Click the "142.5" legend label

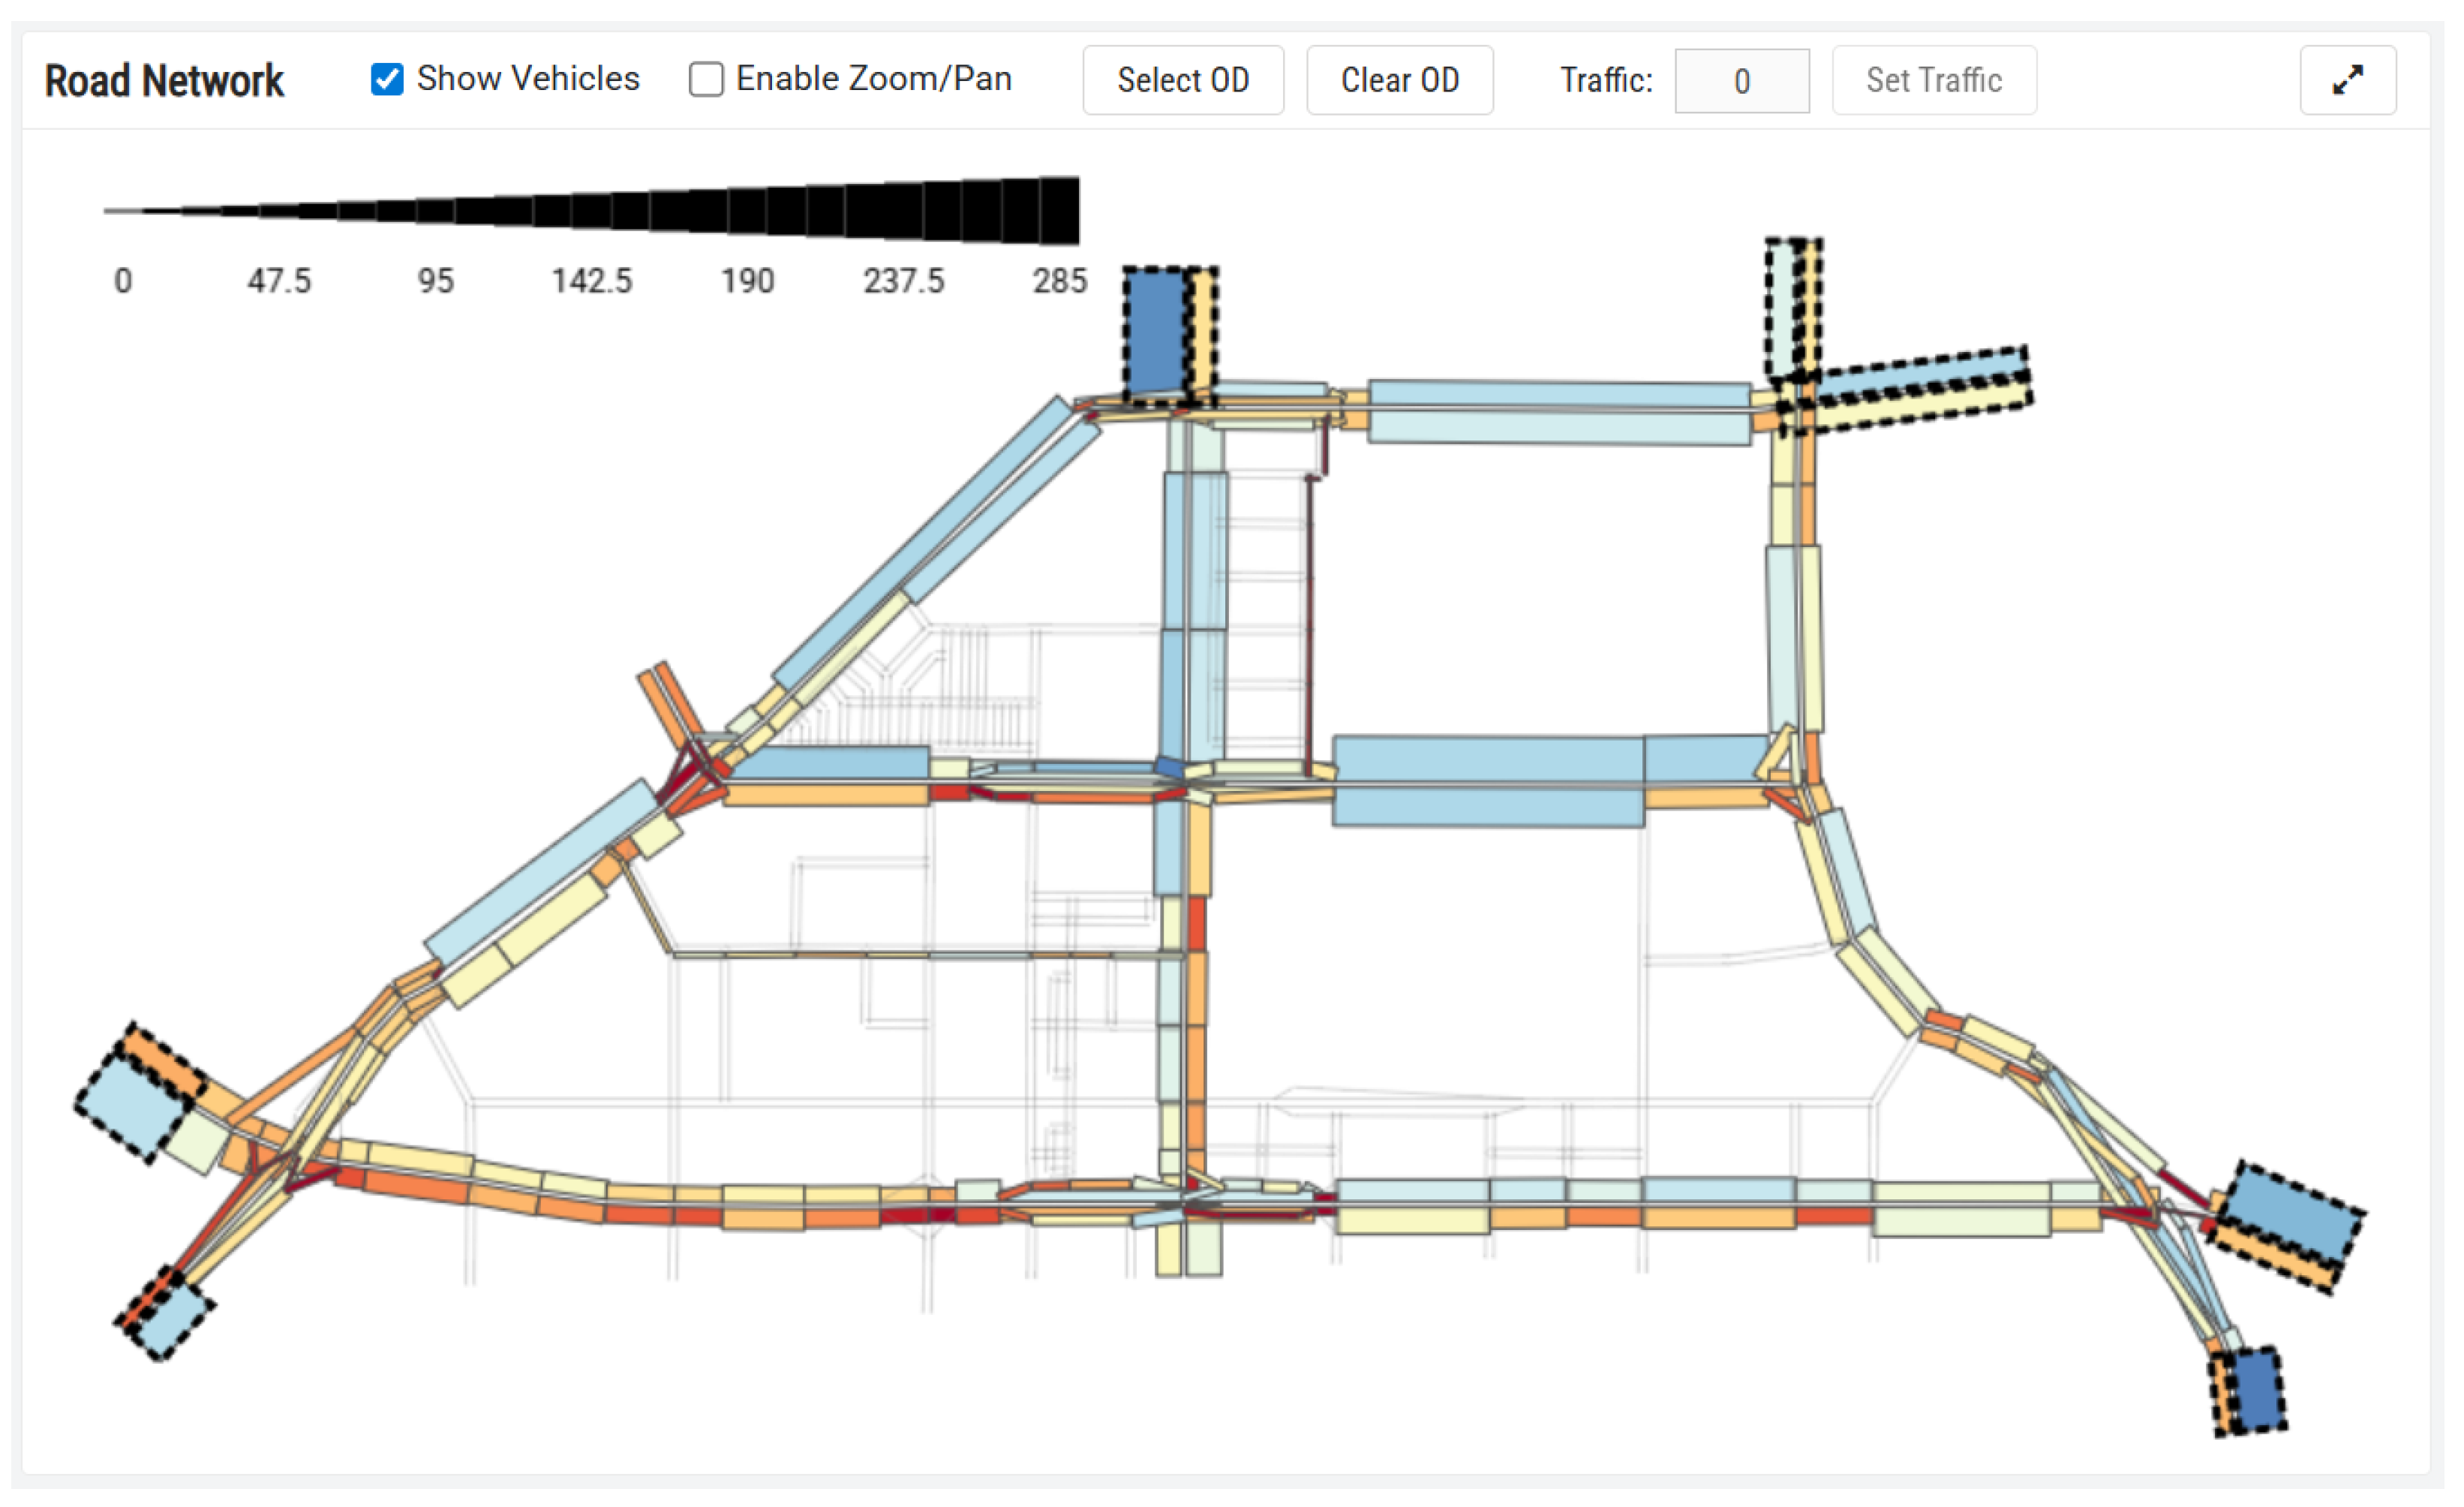[592, 281]
